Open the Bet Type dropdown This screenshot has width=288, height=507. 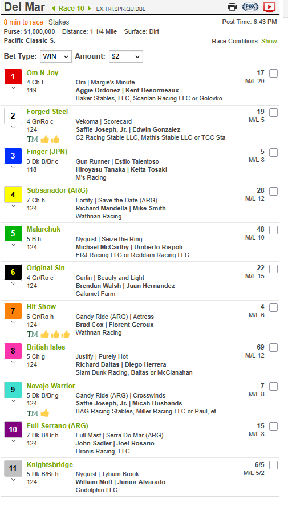[x=55, y=56]
